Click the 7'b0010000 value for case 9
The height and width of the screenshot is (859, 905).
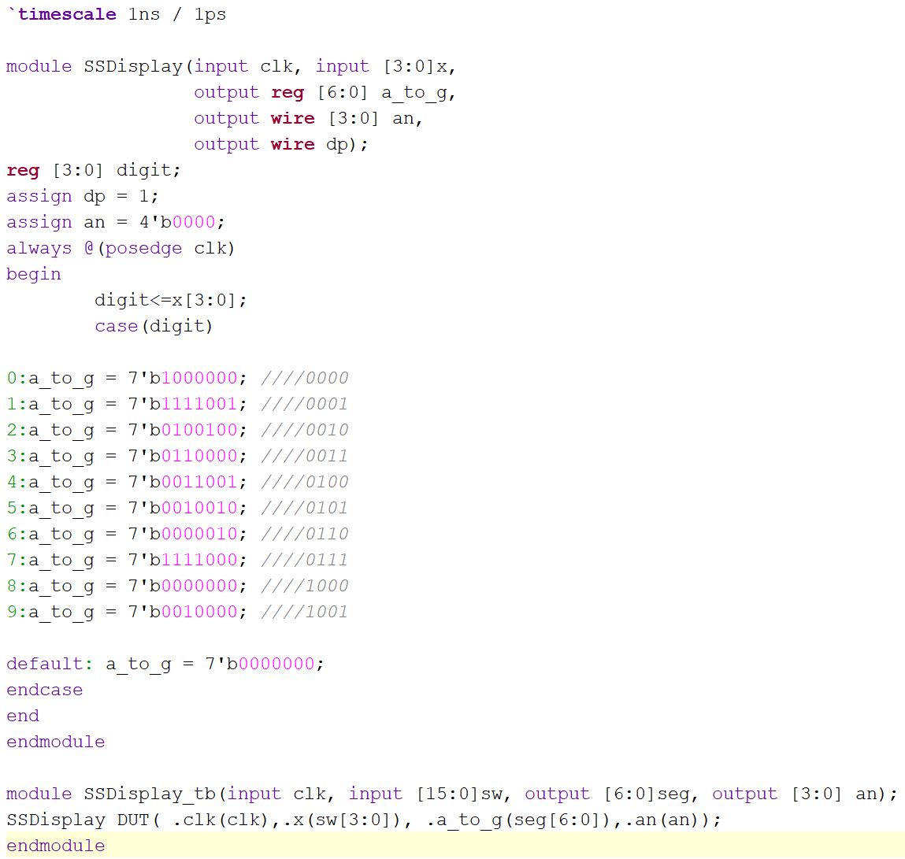click(187, 612)
